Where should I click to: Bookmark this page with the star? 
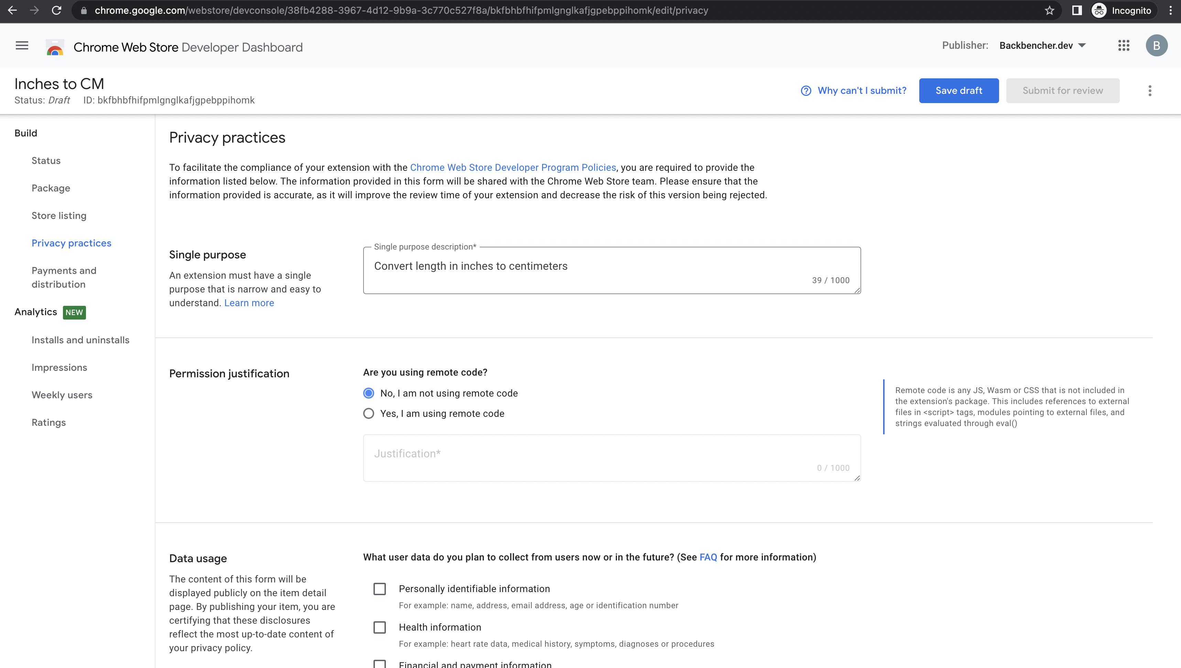tap(1049, 10)
